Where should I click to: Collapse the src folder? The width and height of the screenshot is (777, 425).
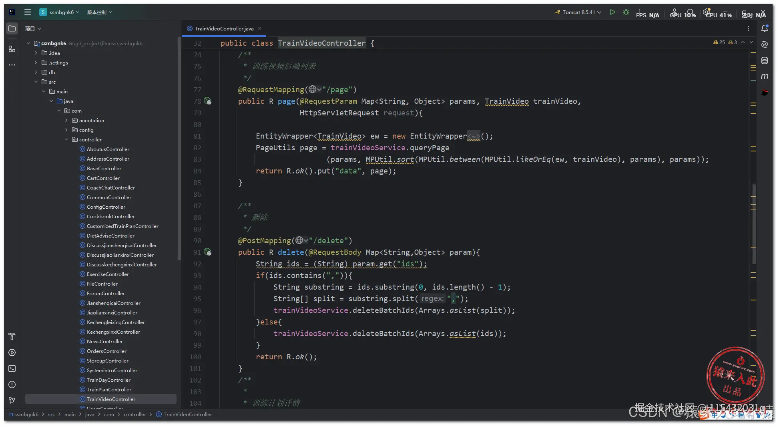coord(36,82)
